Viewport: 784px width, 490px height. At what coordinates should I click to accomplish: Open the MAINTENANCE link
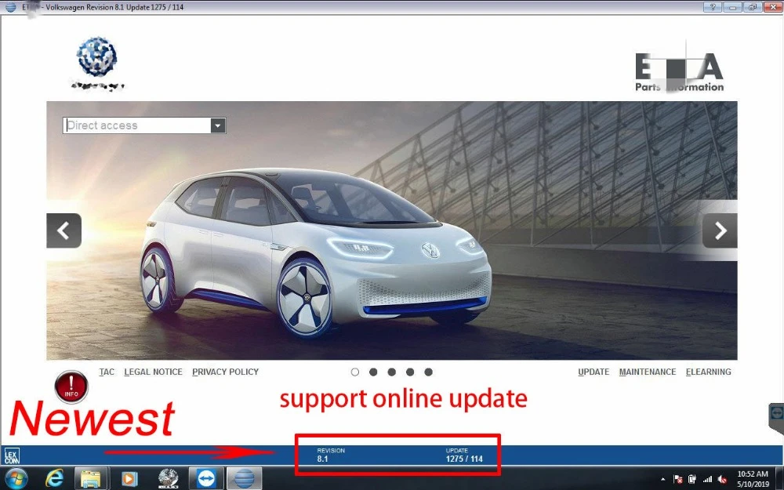[648, 372]
